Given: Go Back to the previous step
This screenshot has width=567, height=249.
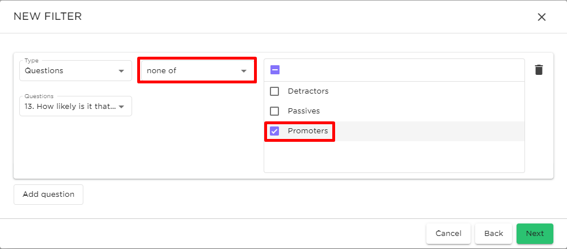Looking at the screenshot, I should point(494,234).
